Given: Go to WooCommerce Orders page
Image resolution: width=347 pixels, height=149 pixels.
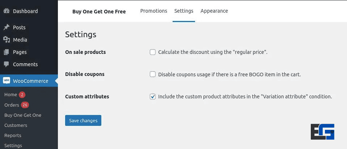Looking at the screenshot, I should (x=12, y=105).
